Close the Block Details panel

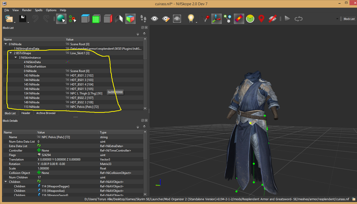(x=146, y=121)
